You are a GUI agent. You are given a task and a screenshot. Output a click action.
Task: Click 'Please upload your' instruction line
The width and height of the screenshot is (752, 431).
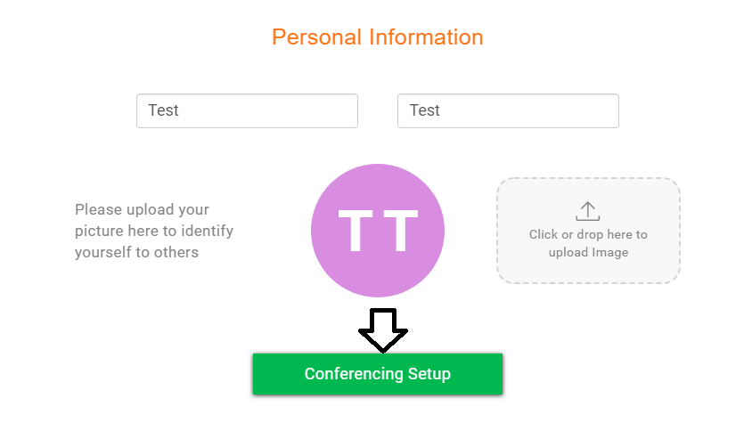pyautogui.click(x=143, y=210)
